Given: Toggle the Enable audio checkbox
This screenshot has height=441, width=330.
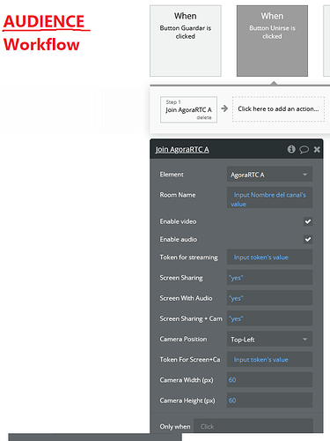Looking at the screenshot, I should 308,239.
